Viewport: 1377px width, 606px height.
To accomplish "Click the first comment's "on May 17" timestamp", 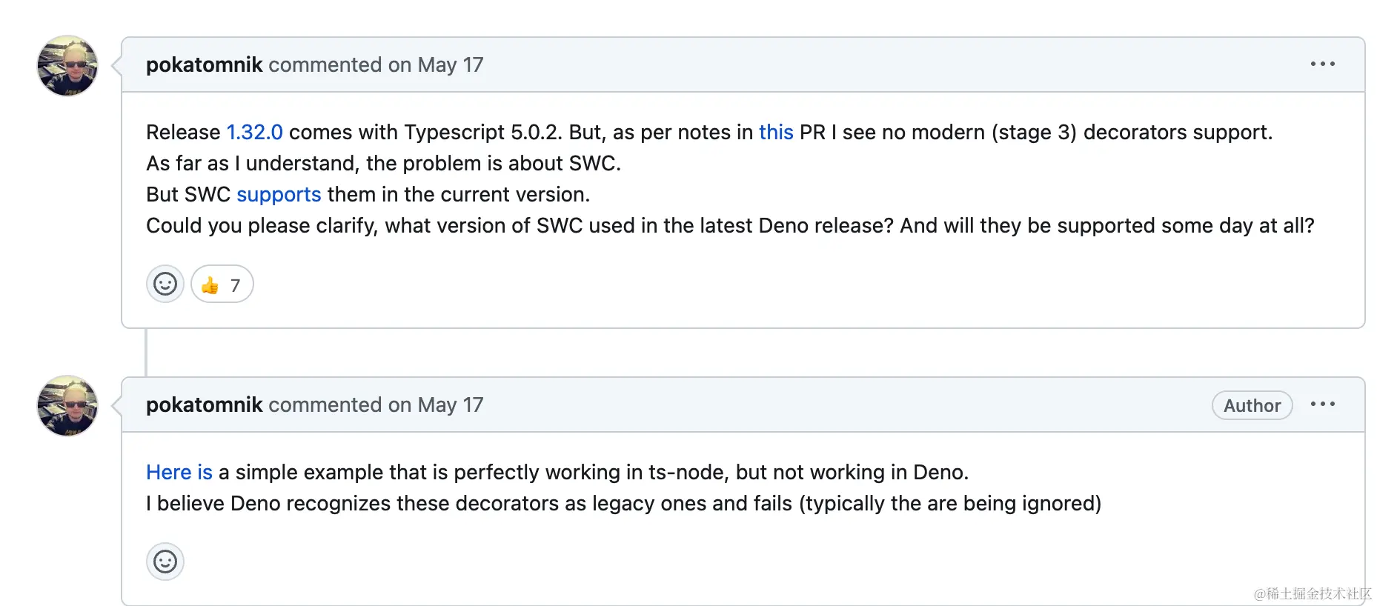I will coord(436,65).
